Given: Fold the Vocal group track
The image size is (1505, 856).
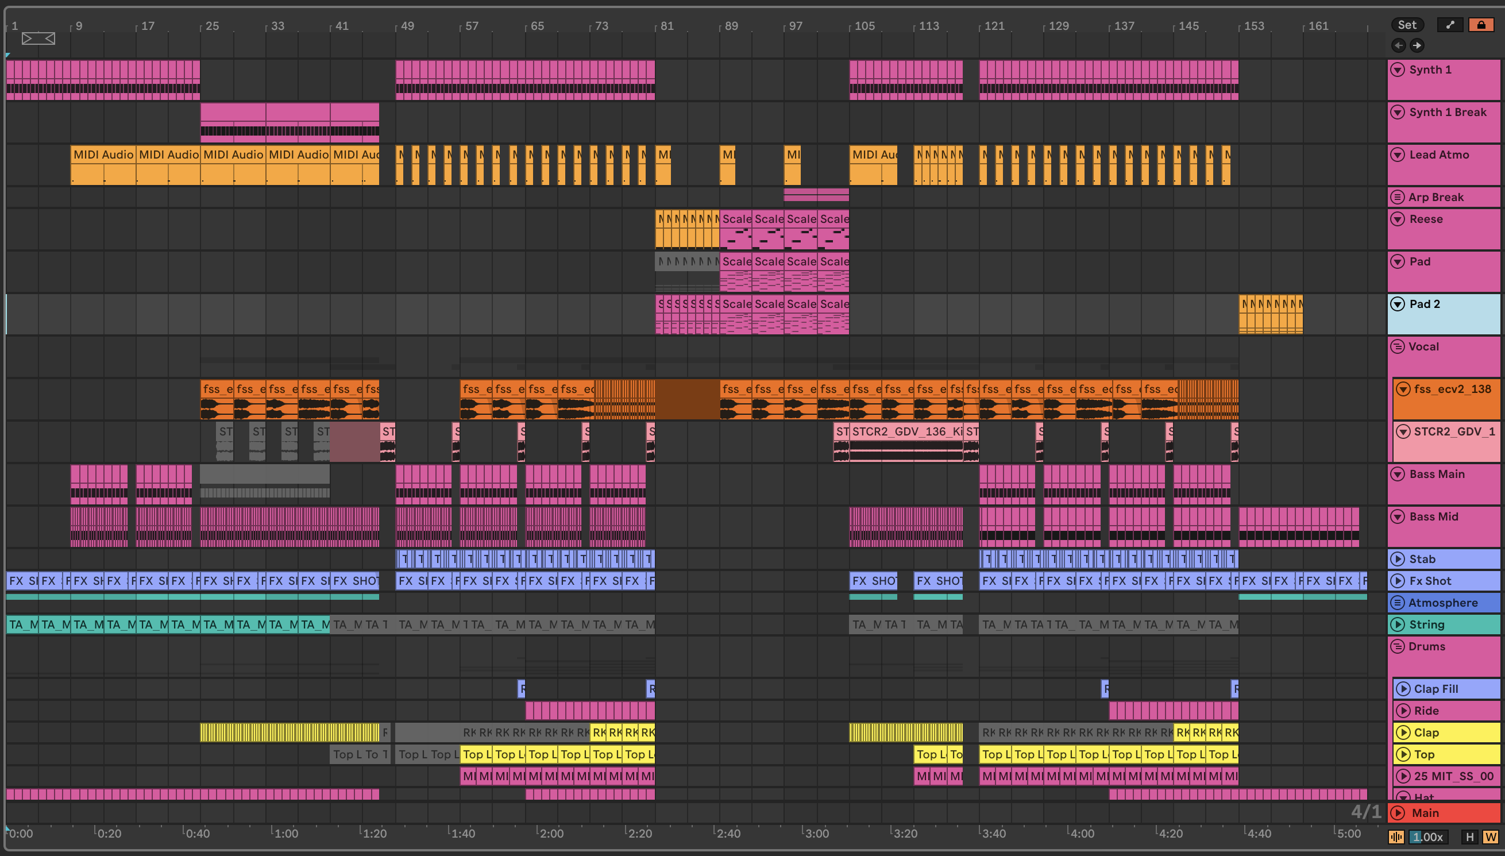Looking at the screenshot, I should [x=1398, y=346].
